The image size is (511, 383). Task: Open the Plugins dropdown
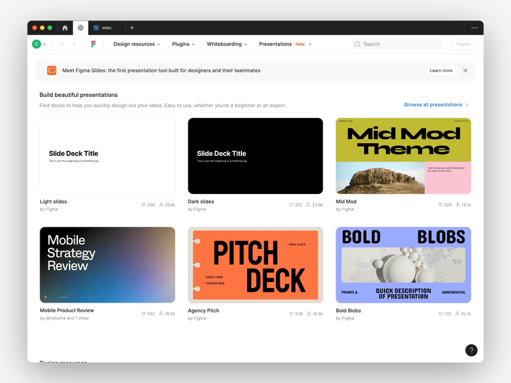pos(183,44)
